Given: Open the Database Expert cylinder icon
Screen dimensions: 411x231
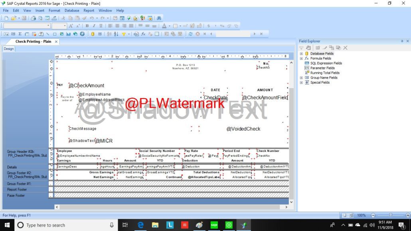Looking at the screenshot, I should pyautogui.click(x=93, y=34).
